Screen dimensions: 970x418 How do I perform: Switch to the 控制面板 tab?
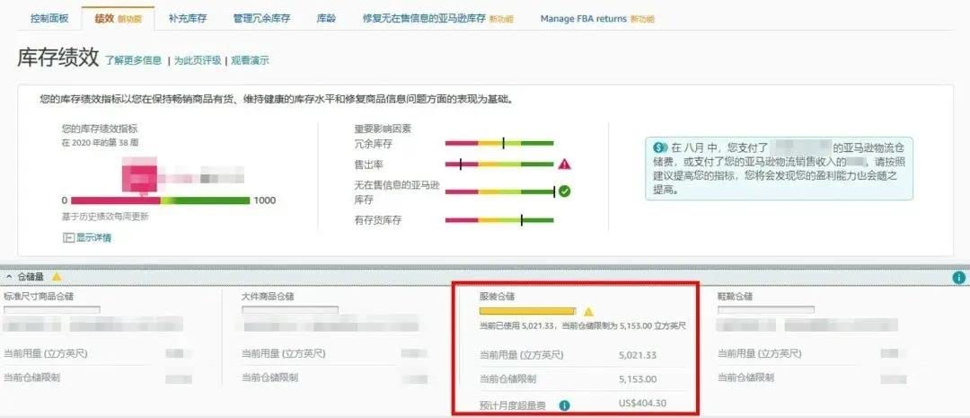[x=48, y=18]
